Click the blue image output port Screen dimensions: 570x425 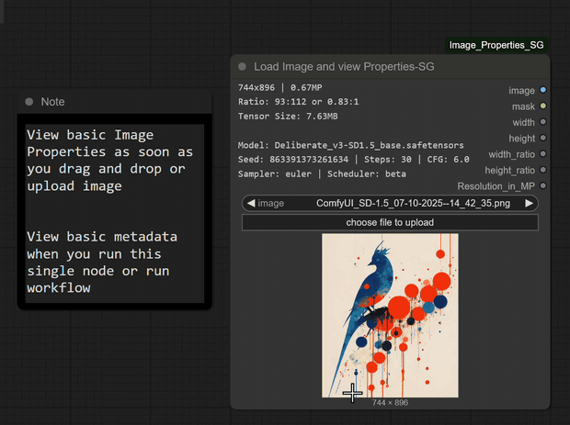coord(543,90)
